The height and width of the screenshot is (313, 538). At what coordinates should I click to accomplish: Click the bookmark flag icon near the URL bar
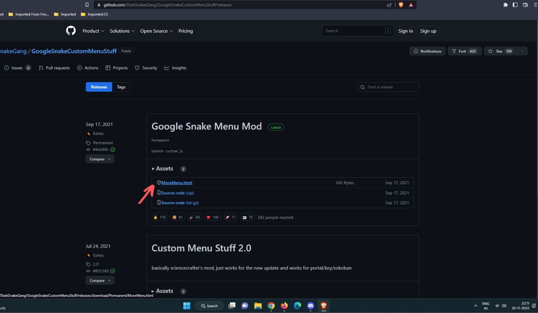coord(87,5)
